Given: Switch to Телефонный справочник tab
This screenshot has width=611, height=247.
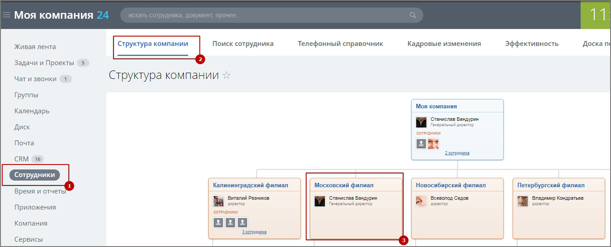Looking at the screenshot, I should (340, 44).
